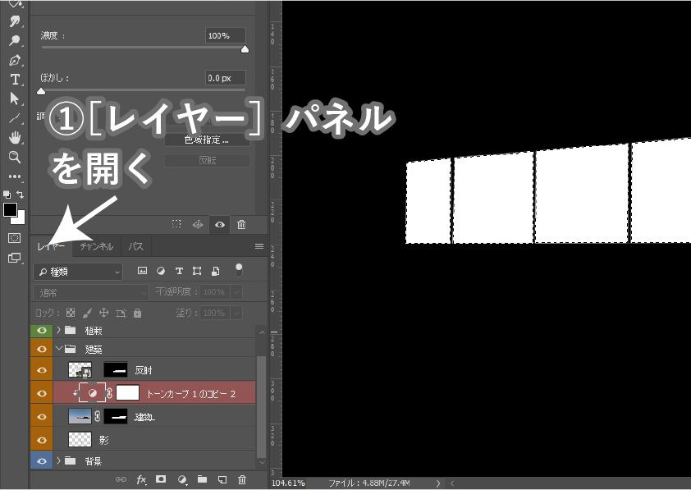
Task: Select the Pen tool
Action: click(x=15, y=60)
